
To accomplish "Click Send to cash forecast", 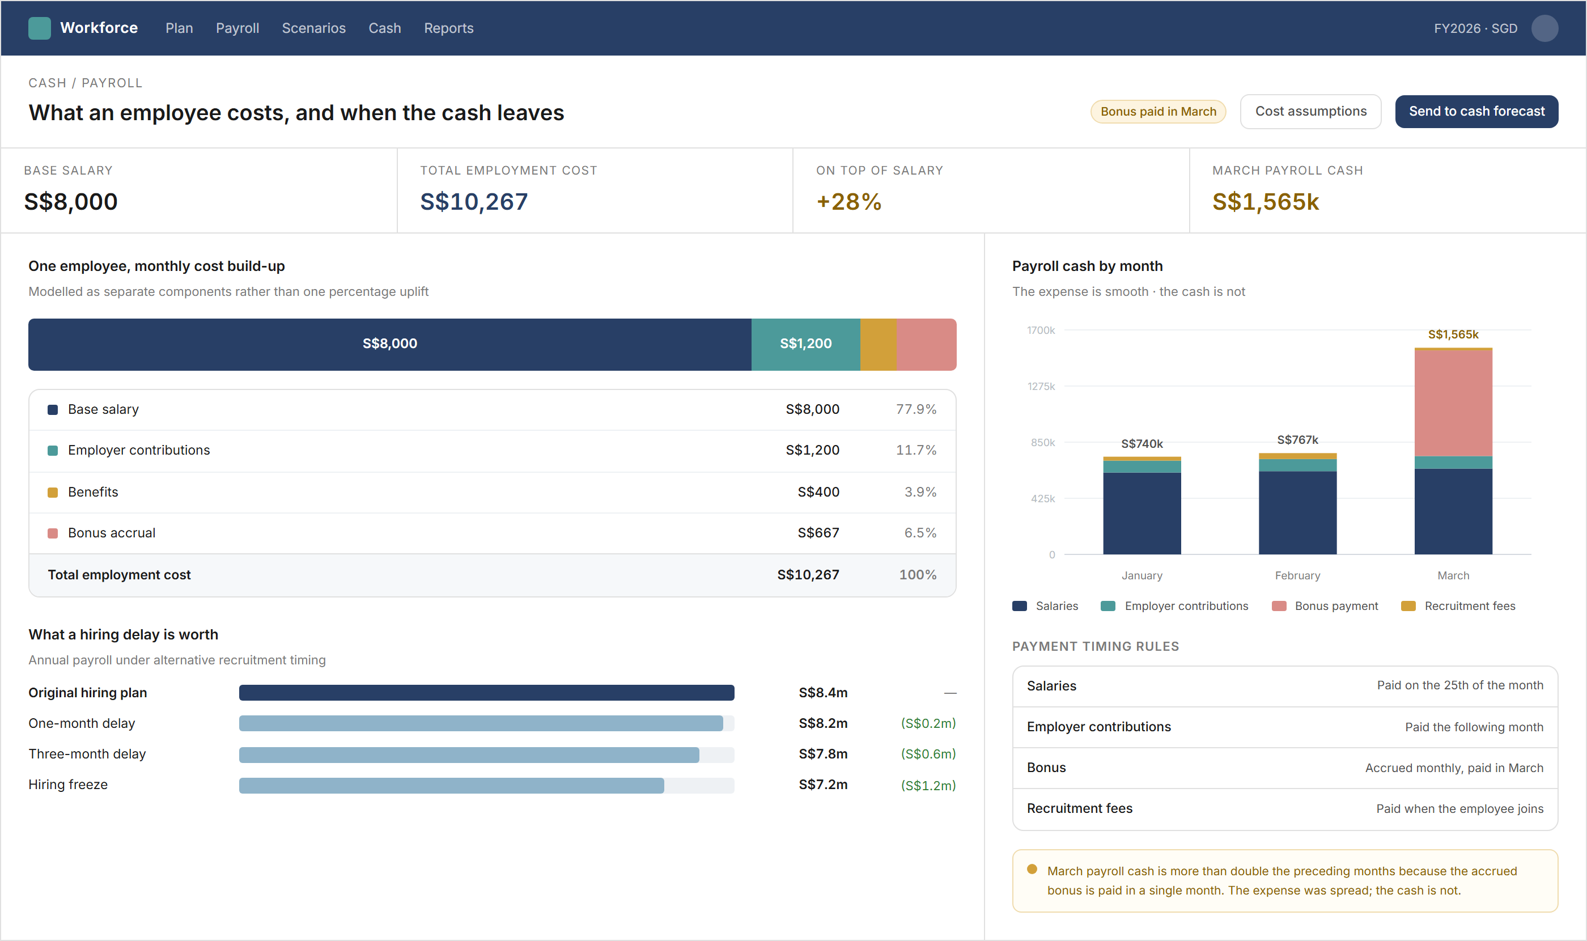I will pyautogui.click(x=1476, y=112).
